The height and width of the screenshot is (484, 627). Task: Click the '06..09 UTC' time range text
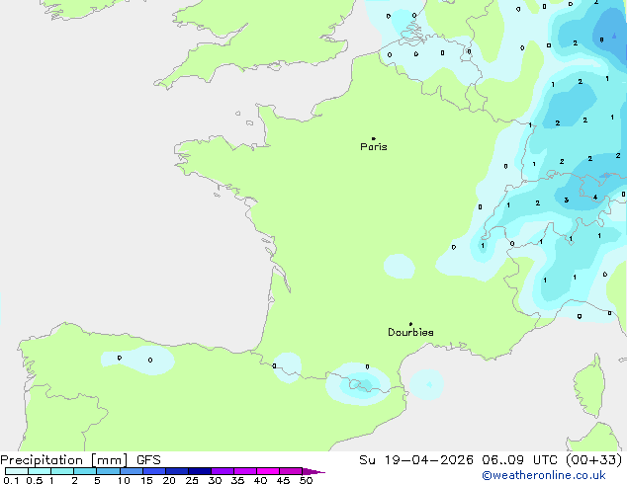click(520, 460)
